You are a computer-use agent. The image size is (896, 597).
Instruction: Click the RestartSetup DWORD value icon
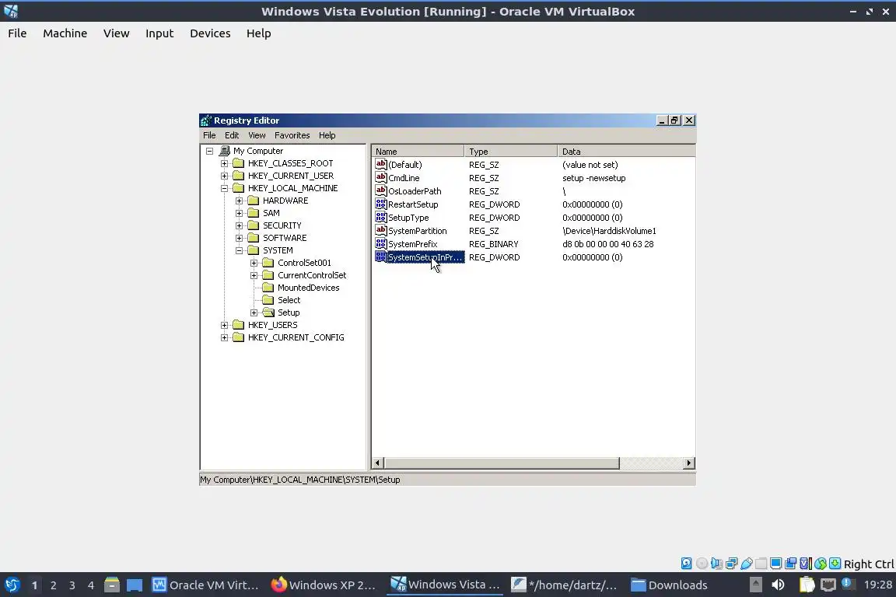(x=381, y=204)
